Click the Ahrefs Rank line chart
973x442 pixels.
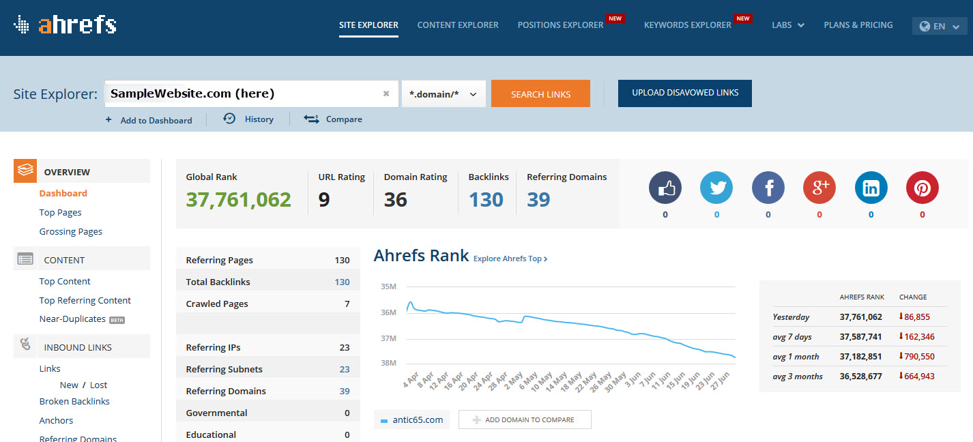point(571,327)
